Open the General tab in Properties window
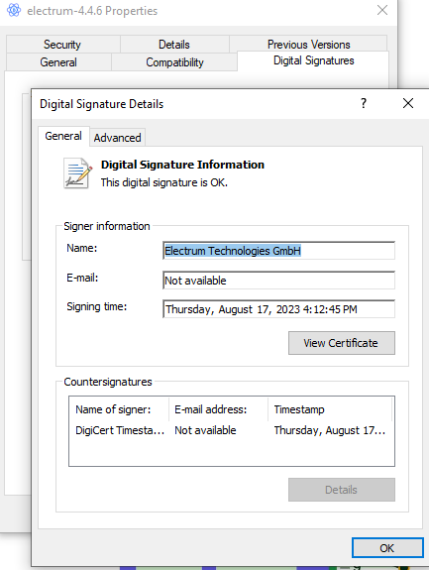 click(58, 62)
